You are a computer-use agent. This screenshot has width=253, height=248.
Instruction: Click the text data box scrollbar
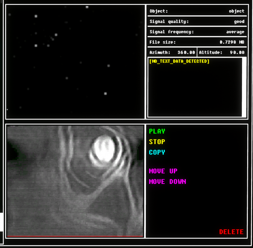point(244,87)
